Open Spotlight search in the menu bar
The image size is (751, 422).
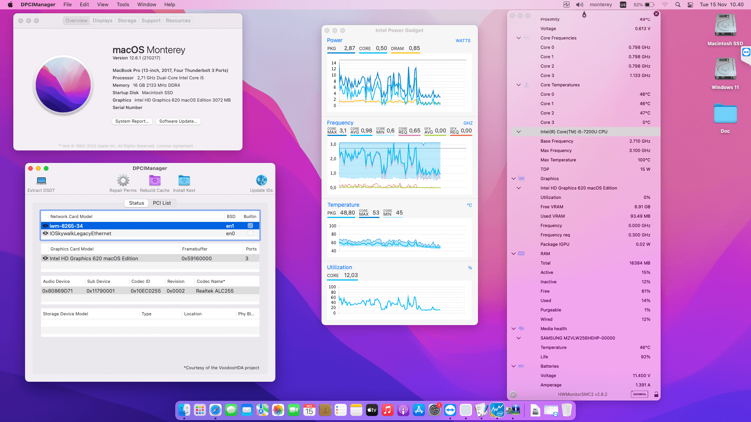[678, 5]
